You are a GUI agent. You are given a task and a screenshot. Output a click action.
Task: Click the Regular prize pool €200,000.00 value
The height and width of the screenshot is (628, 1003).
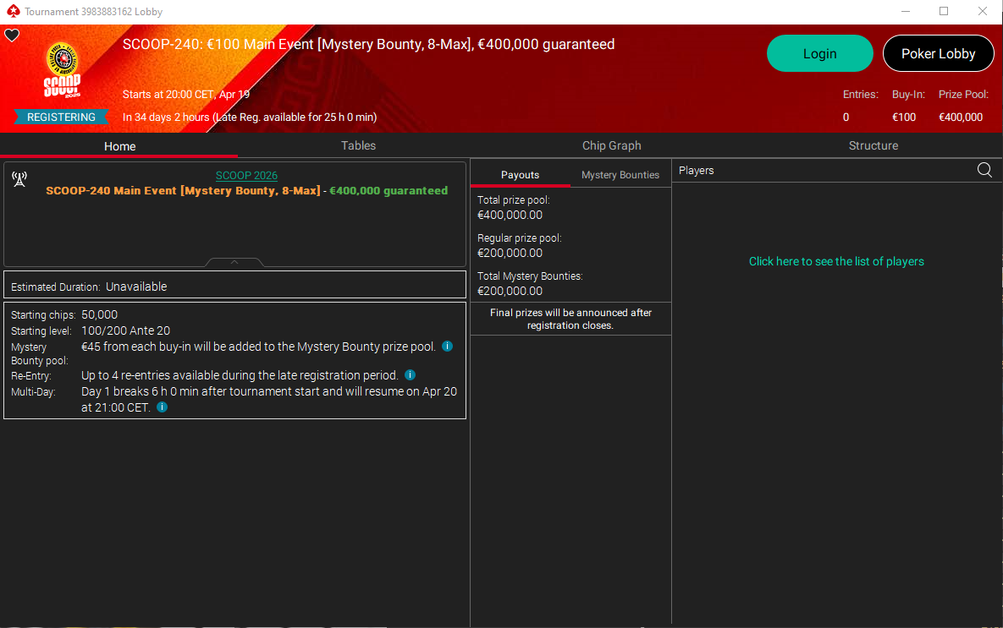click(x=510, y=253)
